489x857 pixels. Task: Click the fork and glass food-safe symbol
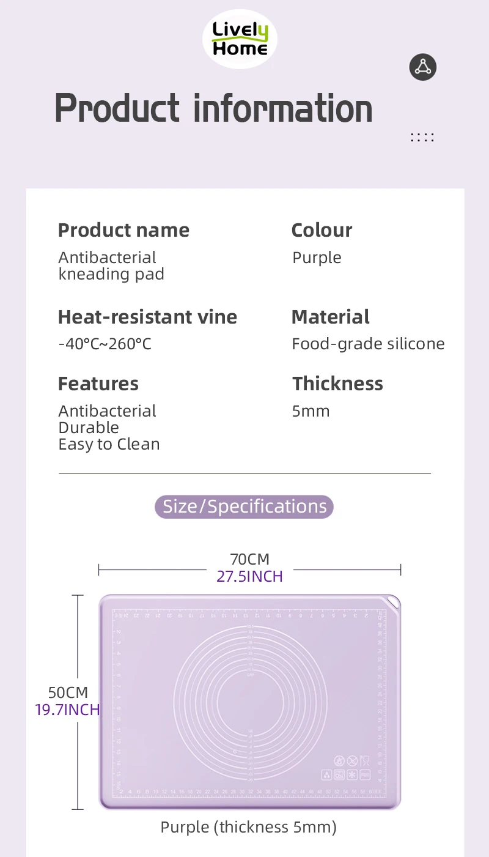pyautogui.click(x=365, y=761)
